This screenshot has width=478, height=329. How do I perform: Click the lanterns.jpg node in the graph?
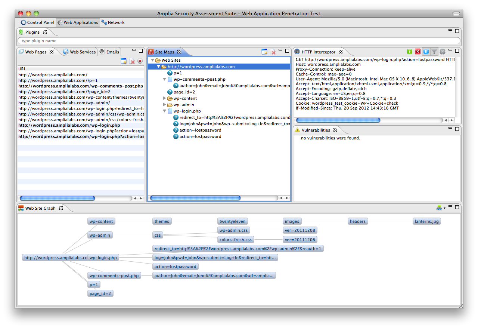pyautogui.click(x=427, y=221)
